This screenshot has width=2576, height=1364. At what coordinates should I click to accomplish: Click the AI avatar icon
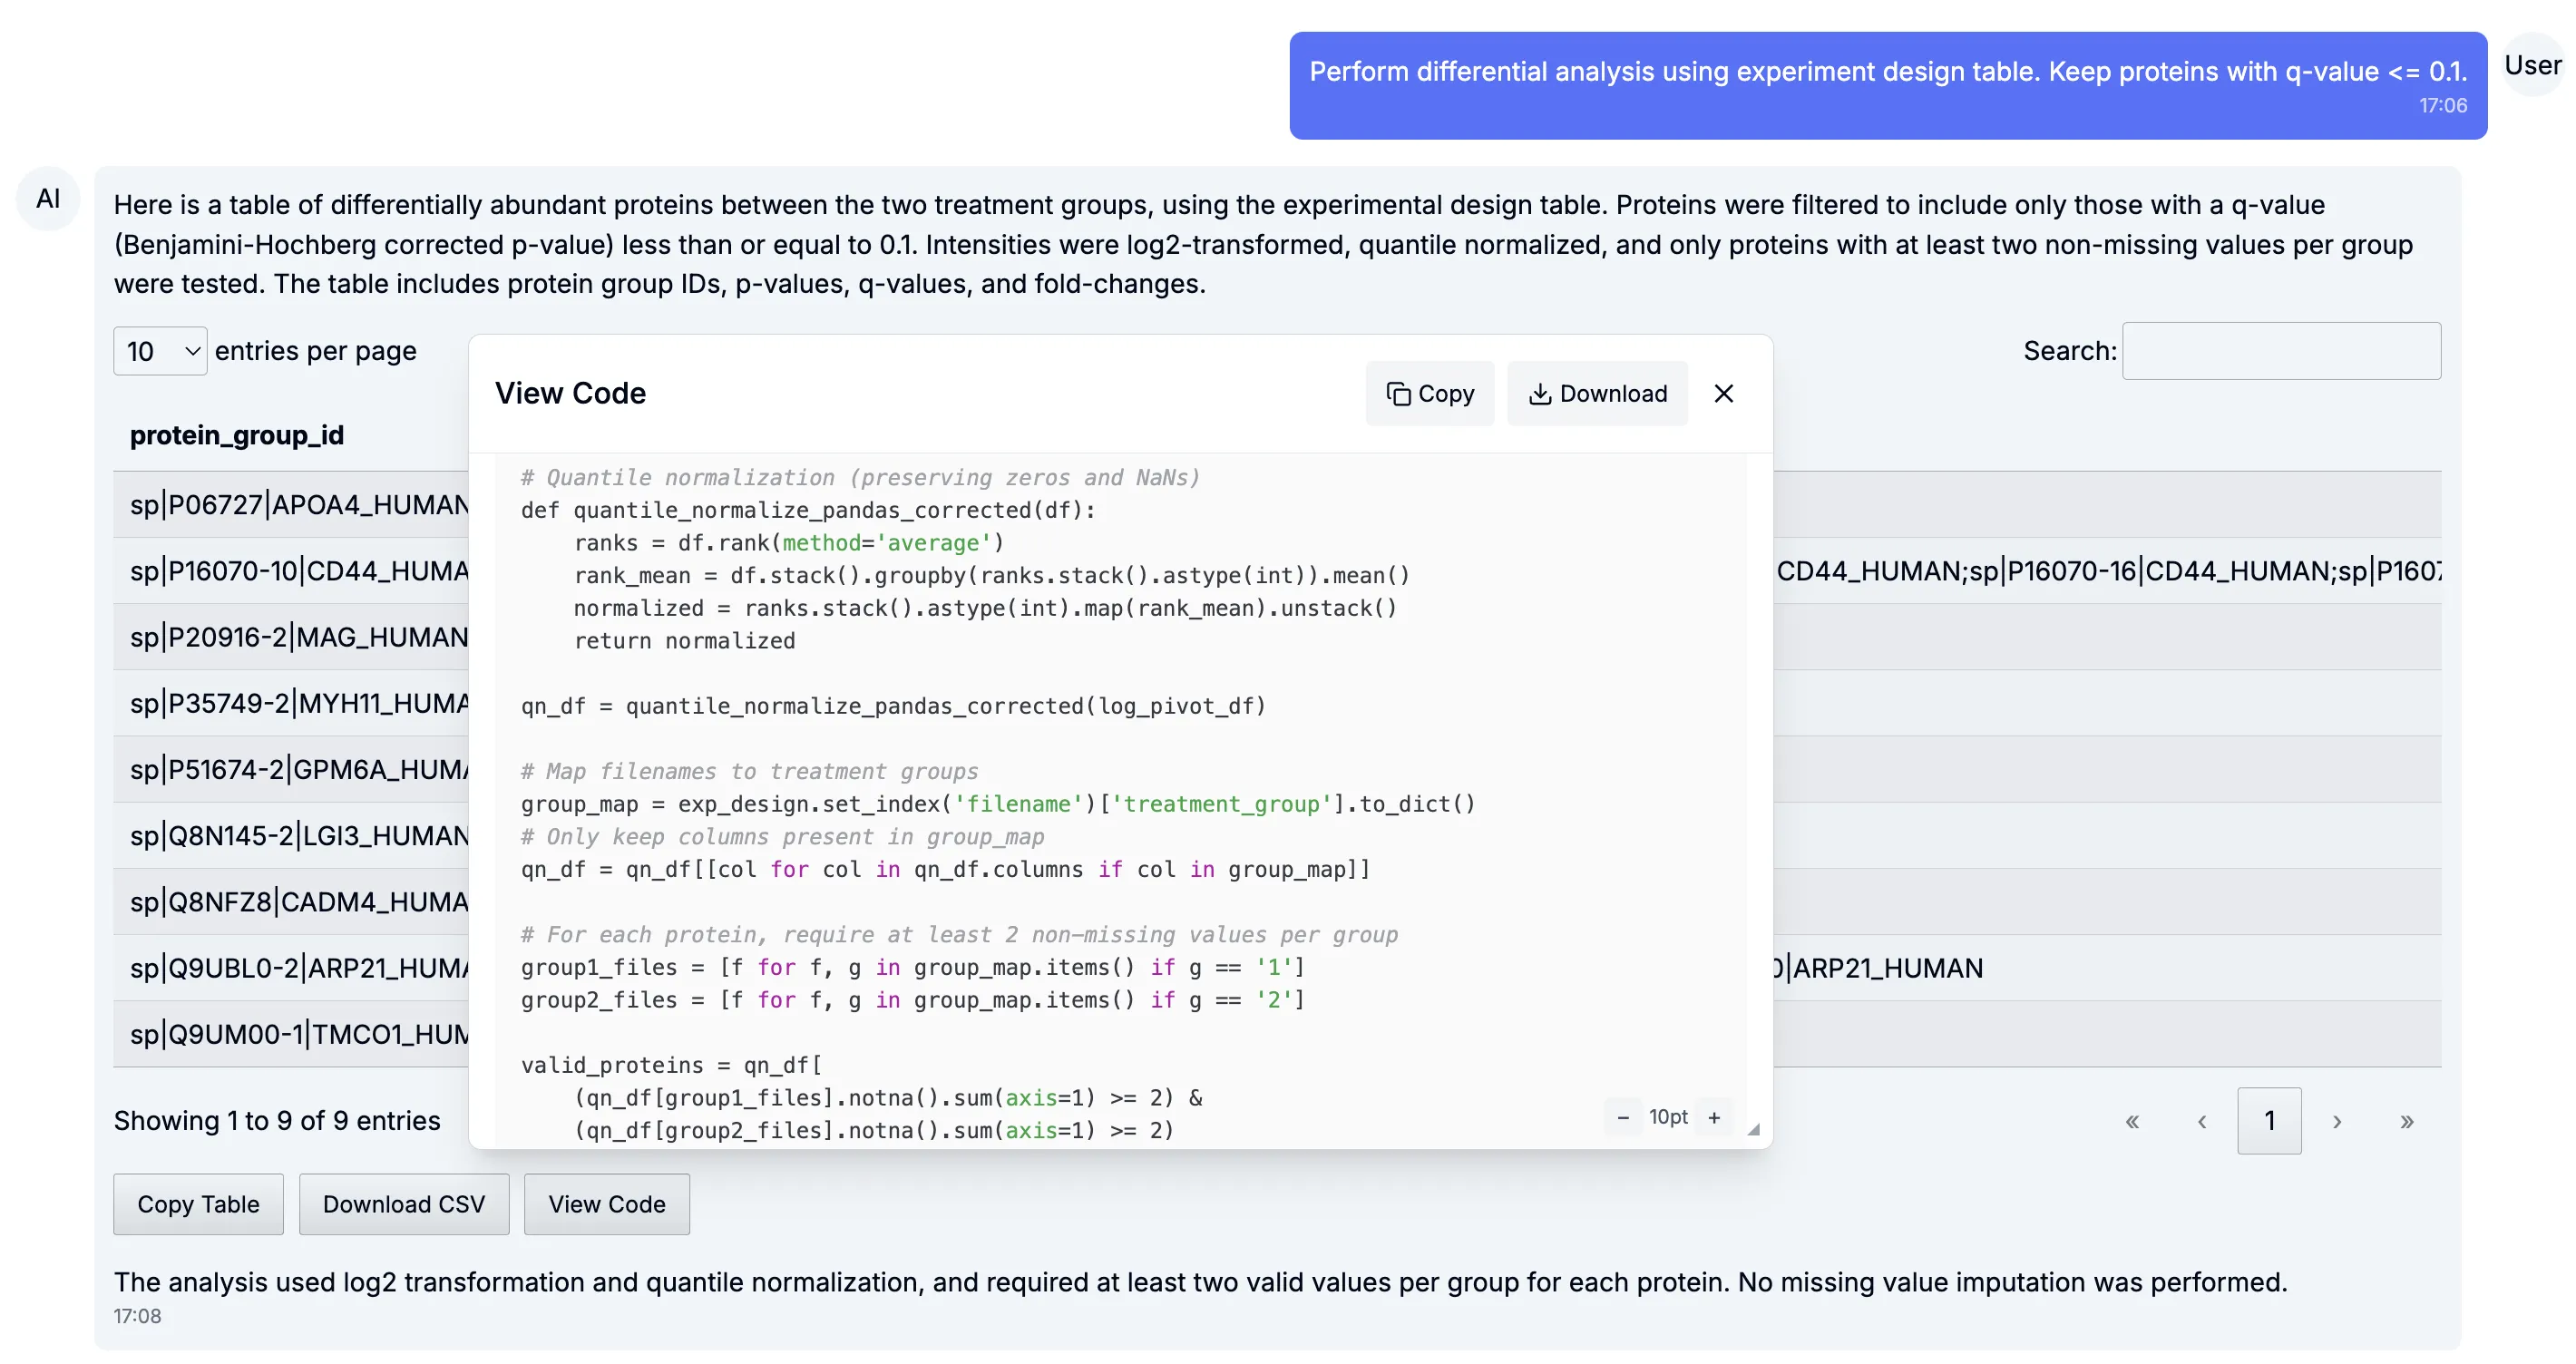48,198
